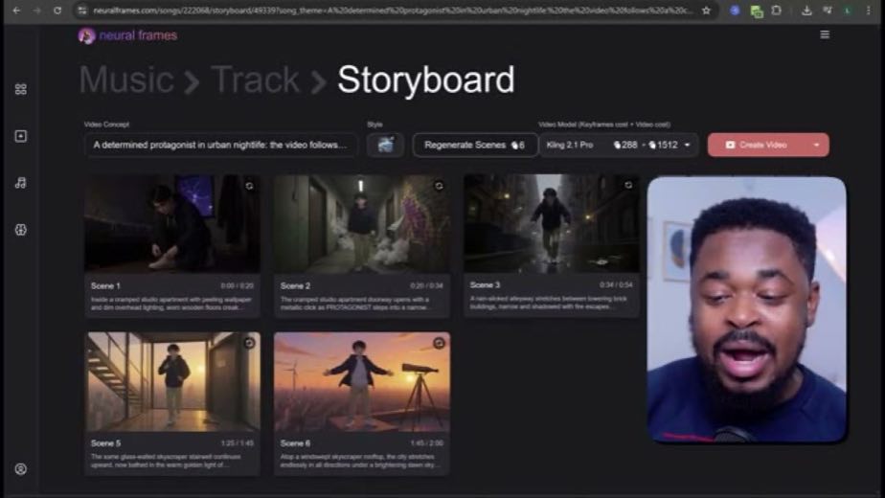Viewport: 885px width, 498px height.
Task: Click the browser forward arrow
Action: 36,11
